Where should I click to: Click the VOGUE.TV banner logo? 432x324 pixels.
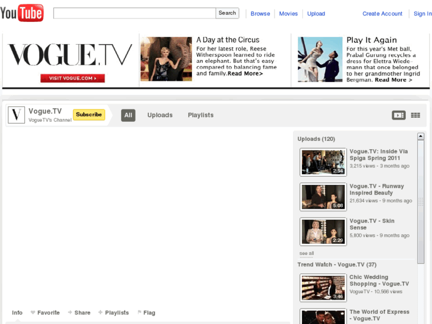[x=70, y=55]
